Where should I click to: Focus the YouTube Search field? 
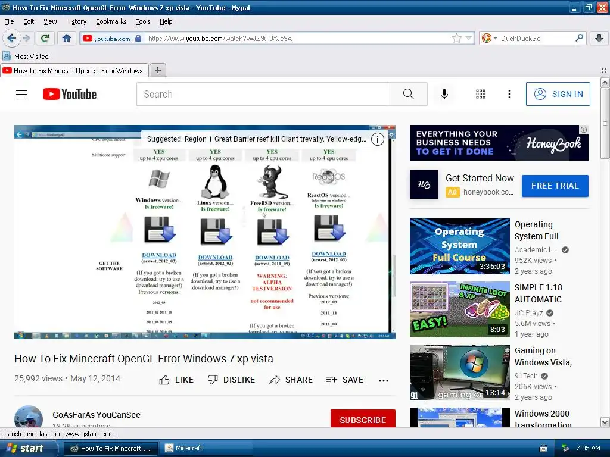tap(263, 94)
